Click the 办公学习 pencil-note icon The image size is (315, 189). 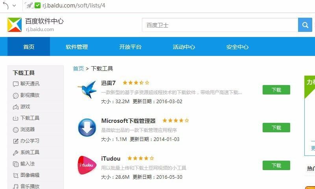(x=15, y=141)
